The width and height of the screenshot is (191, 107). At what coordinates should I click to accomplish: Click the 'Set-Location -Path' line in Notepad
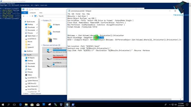pos(84,46)
